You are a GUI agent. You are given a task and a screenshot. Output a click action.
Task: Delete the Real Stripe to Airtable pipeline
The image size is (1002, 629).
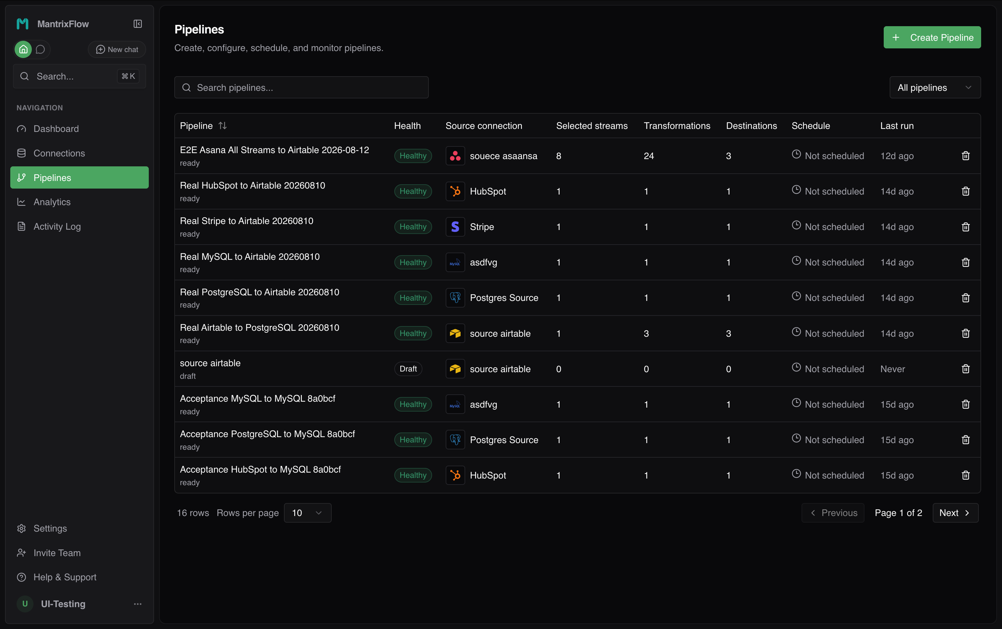(x=966, y=227)
